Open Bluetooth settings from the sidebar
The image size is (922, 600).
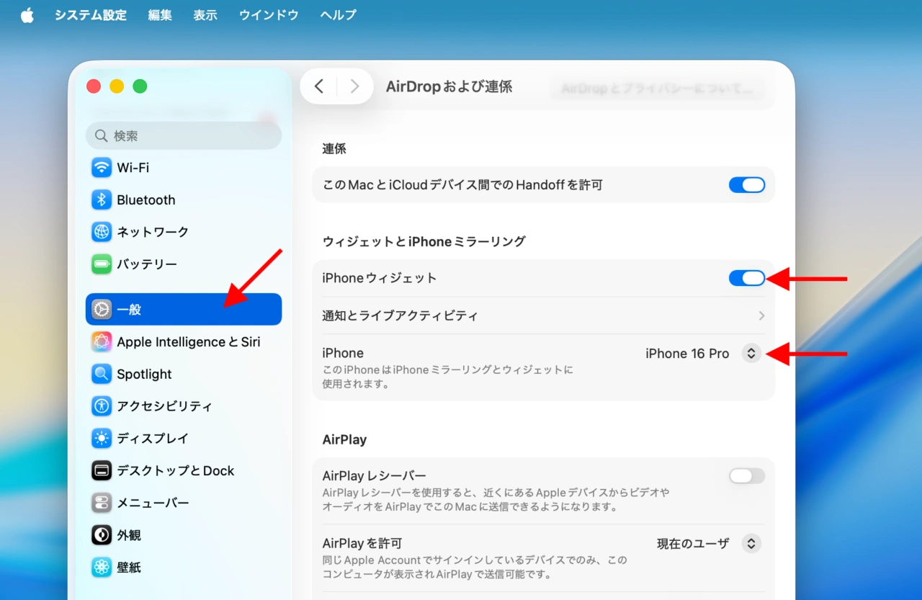click(144, 200)
